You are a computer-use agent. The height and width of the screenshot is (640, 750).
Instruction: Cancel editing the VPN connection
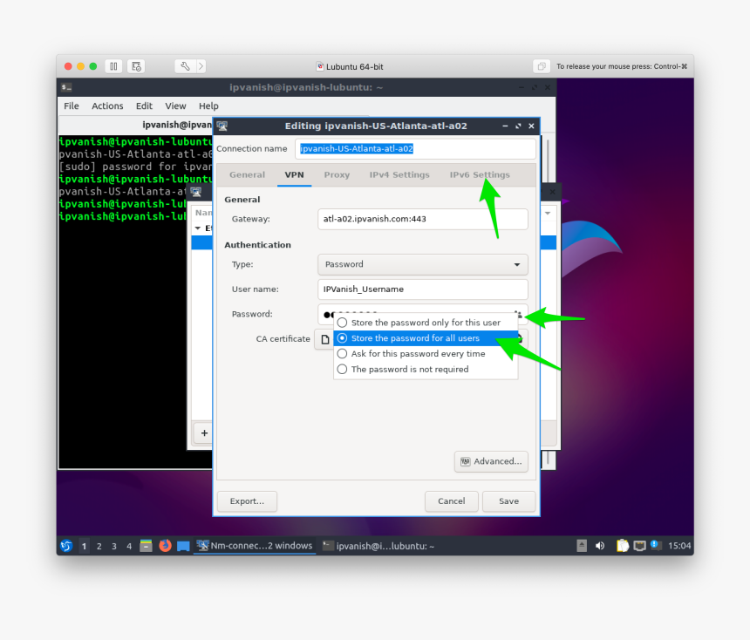tap(452, 501)
